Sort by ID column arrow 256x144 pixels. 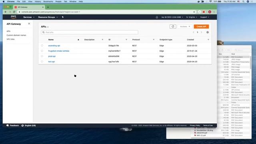click(126, 40)
